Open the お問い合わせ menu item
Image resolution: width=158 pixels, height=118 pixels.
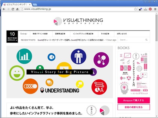coord(122,34)
